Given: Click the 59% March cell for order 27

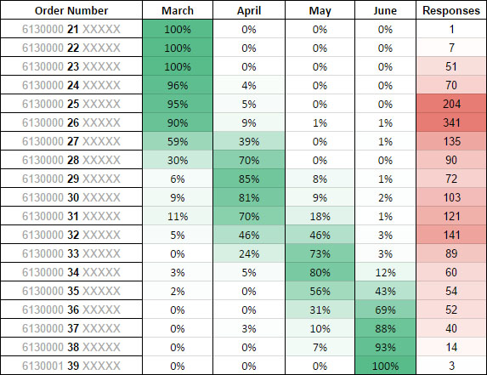Looking at the screenshot, I should [178, 141].
